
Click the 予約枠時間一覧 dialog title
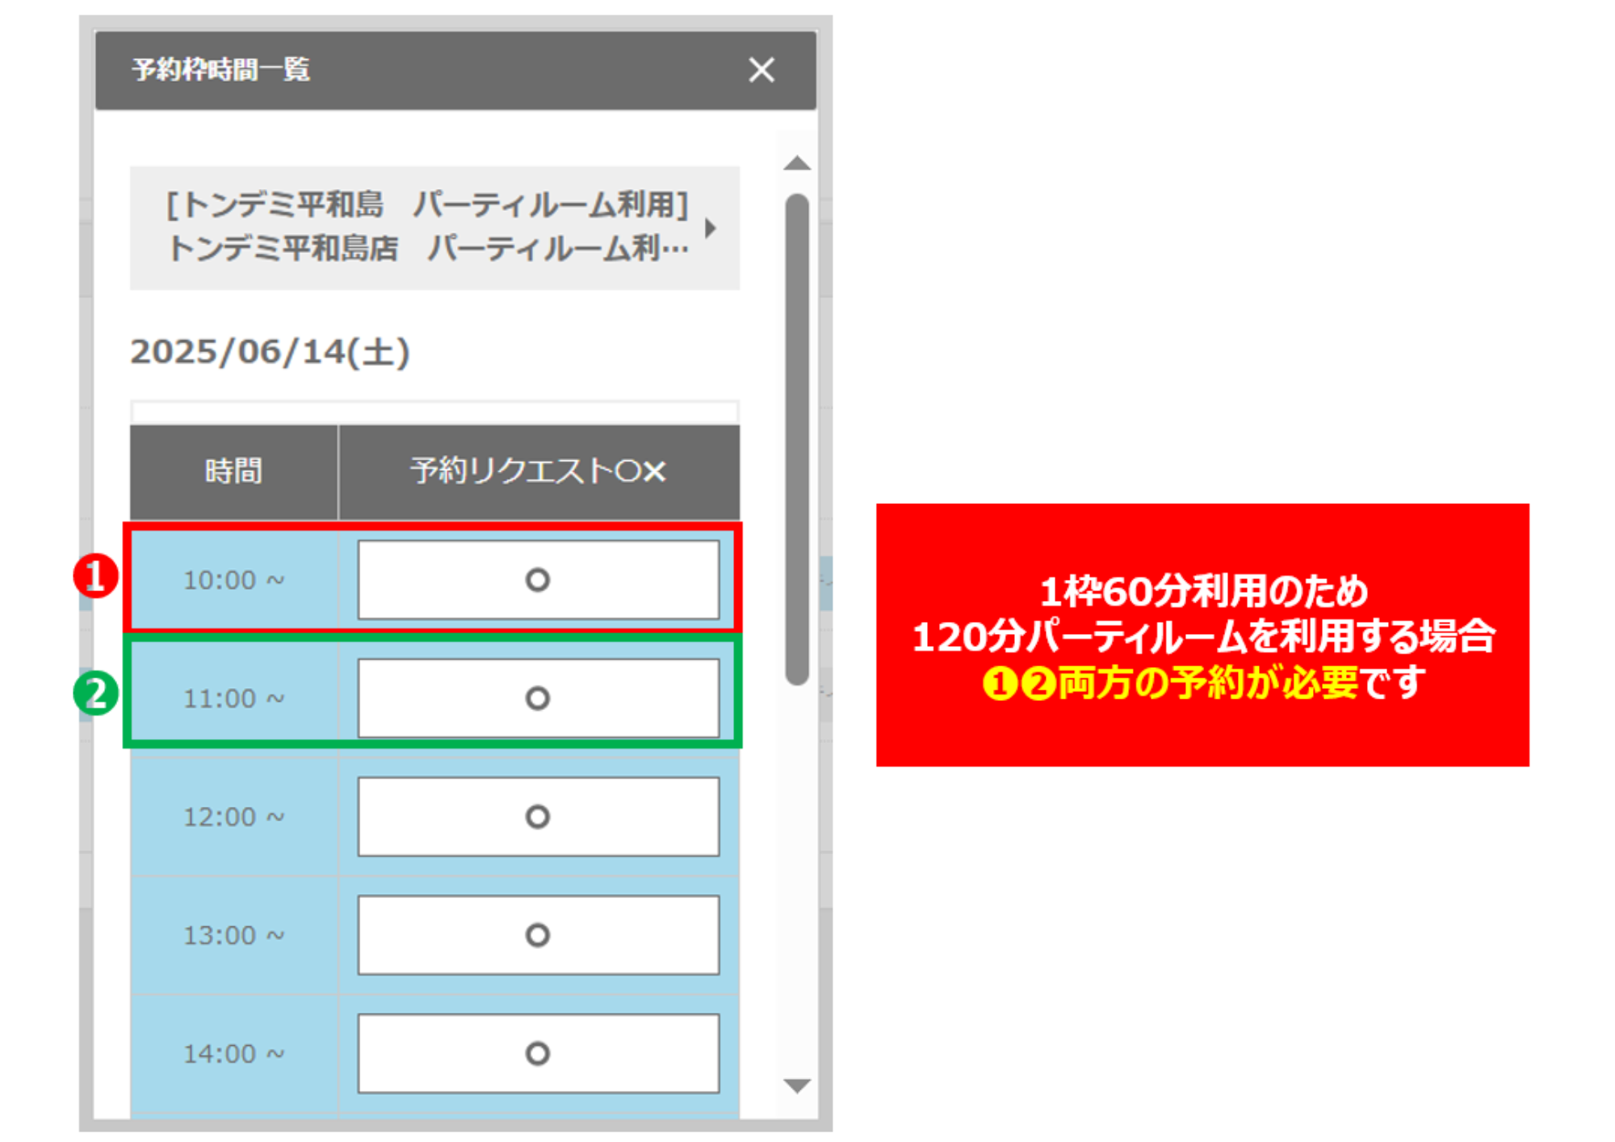point(221,69)
